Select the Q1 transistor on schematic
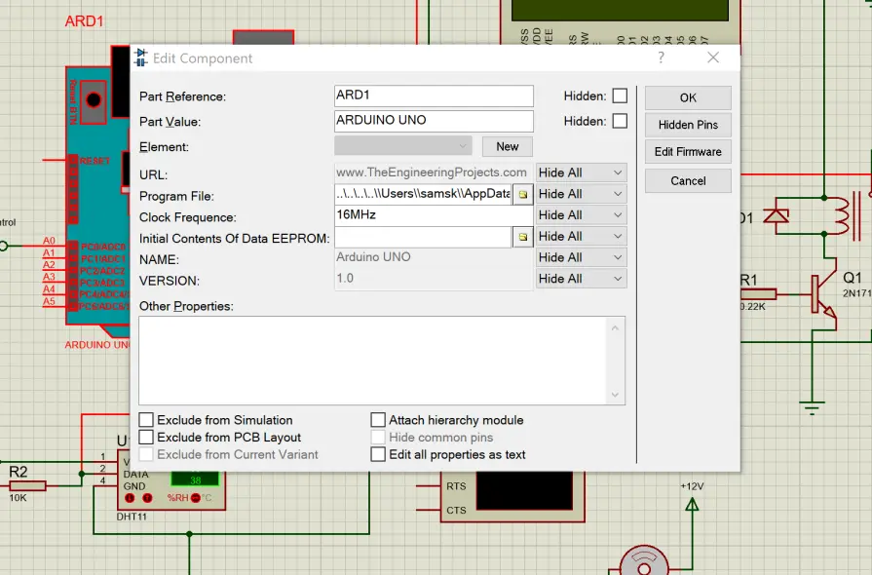Image resolution: width=872 pixels, height=575 pixels. point(824,292)
